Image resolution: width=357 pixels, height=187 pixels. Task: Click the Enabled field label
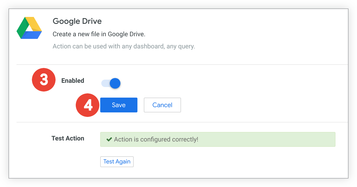click(73, 81)
